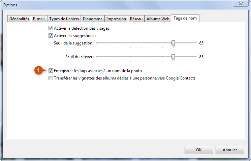Select the Albums Web tab

(158, 19)
